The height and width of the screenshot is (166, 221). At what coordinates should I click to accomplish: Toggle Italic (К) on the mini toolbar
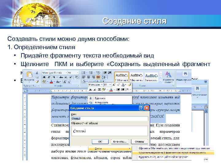[x=95, y=89]
